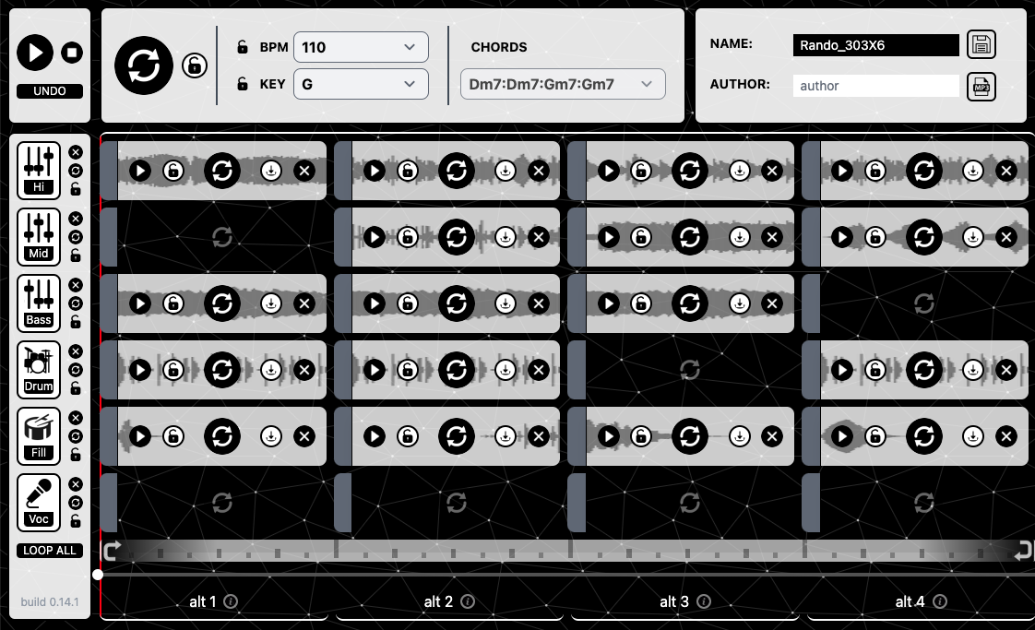1035x630 pixels.
Task: Remove the Fill clip in alt 1
Action: coord(304,436)
